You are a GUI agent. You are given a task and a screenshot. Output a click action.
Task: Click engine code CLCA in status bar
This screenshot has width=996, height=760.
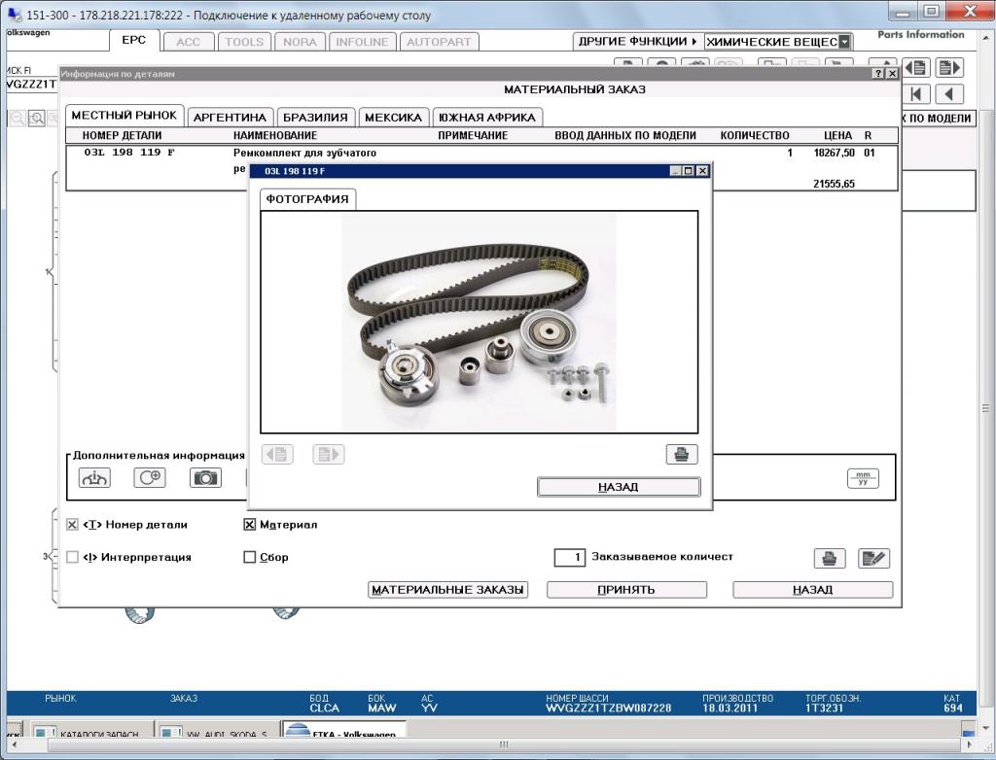(x=325, y=708)
